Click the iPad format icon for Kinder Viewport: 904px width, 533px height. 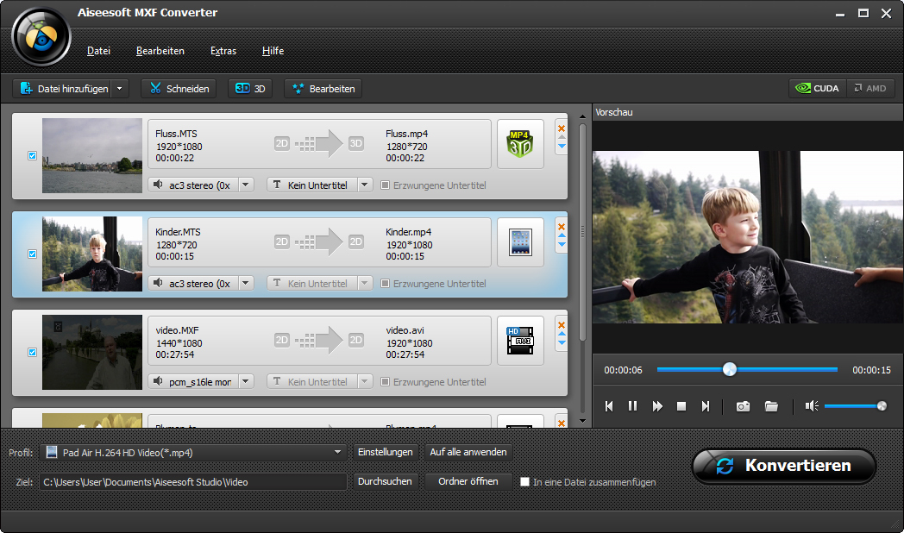pyautogui.click(x=520, y=242)
